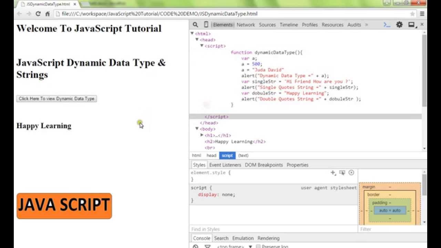Image resolution: width=441 pixels, height=248 pixels.
Task: Select the Search drawer tab
Action: pos(221,238)
